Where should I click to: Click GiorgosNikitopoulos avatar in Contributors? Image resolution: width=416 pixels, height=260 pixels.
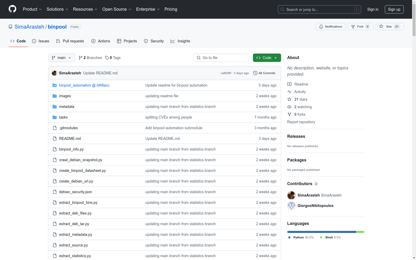tap(291, 206)
